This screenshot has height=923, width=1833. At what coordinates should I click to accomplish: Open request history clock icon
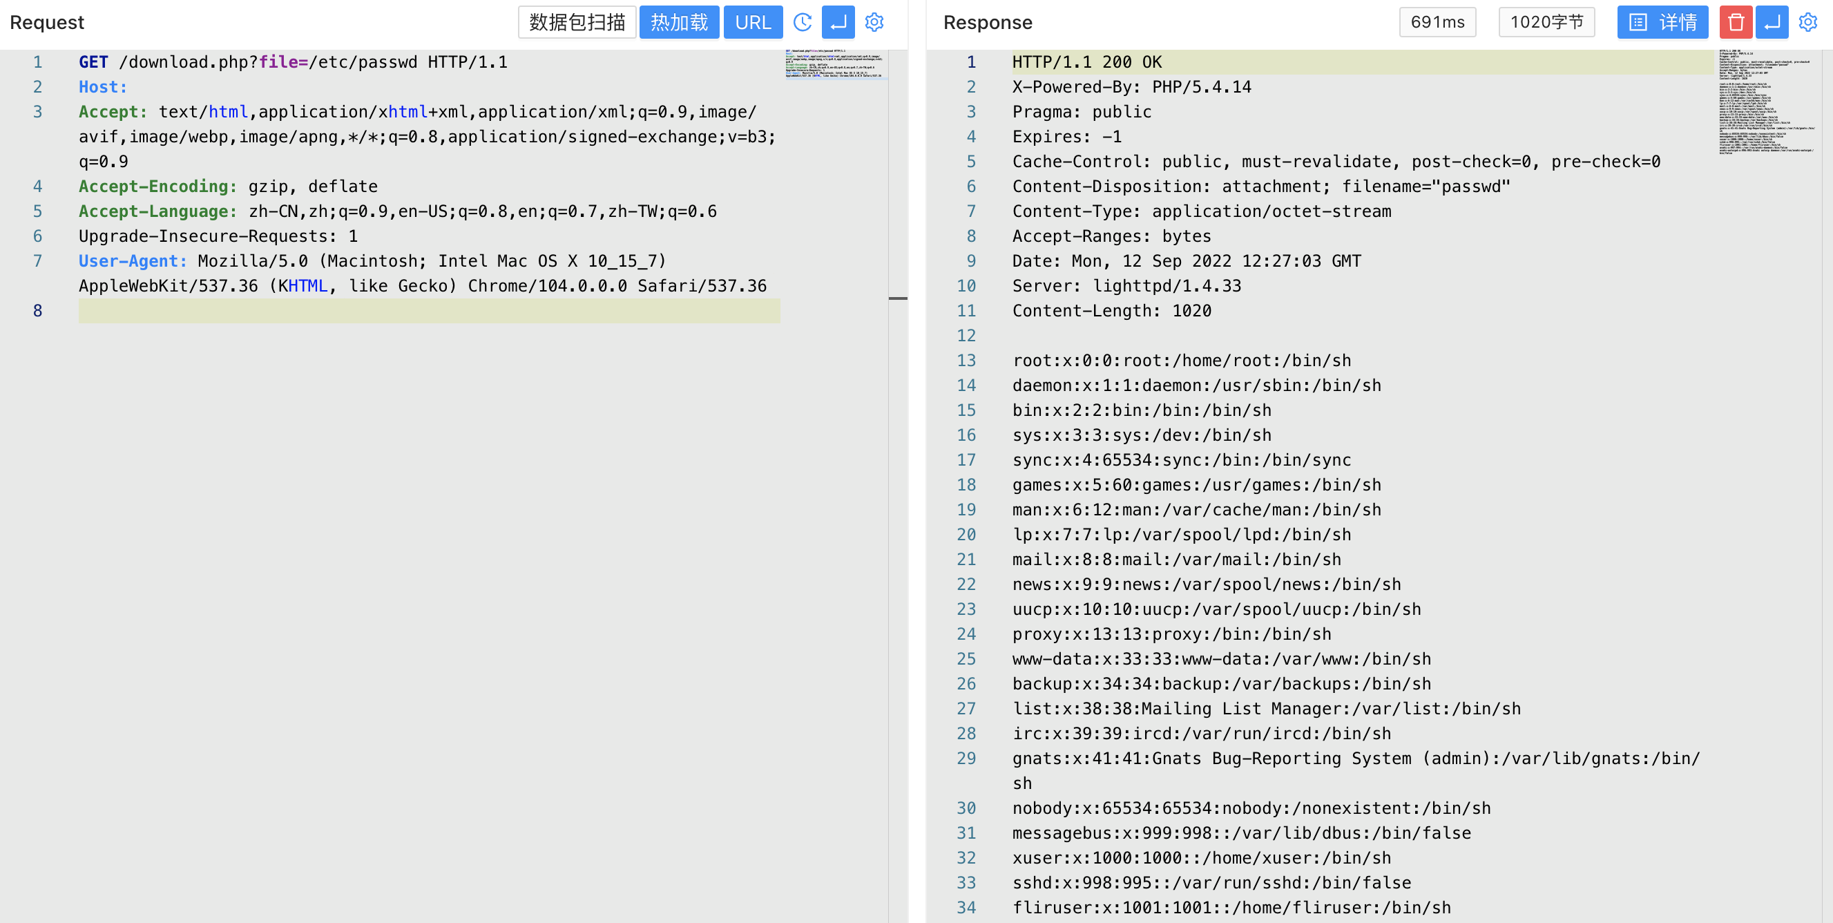pyautogui.click(x=802, y=22)
